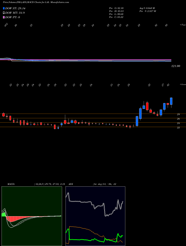Screen dimensions: 186x246
Task: Click the white DOW MT legend swatch
Action: 4,13
